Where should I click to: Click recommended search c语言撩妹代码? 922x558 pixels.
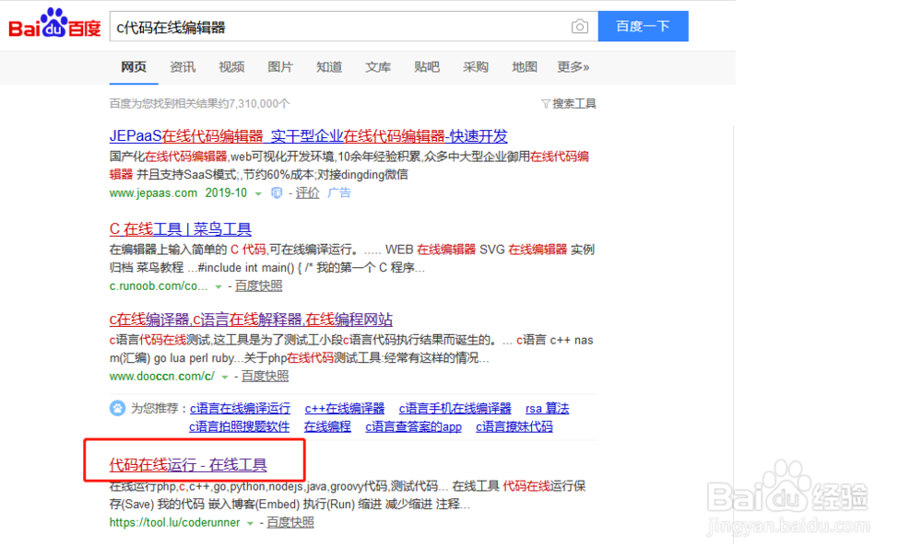click(514, 427)
